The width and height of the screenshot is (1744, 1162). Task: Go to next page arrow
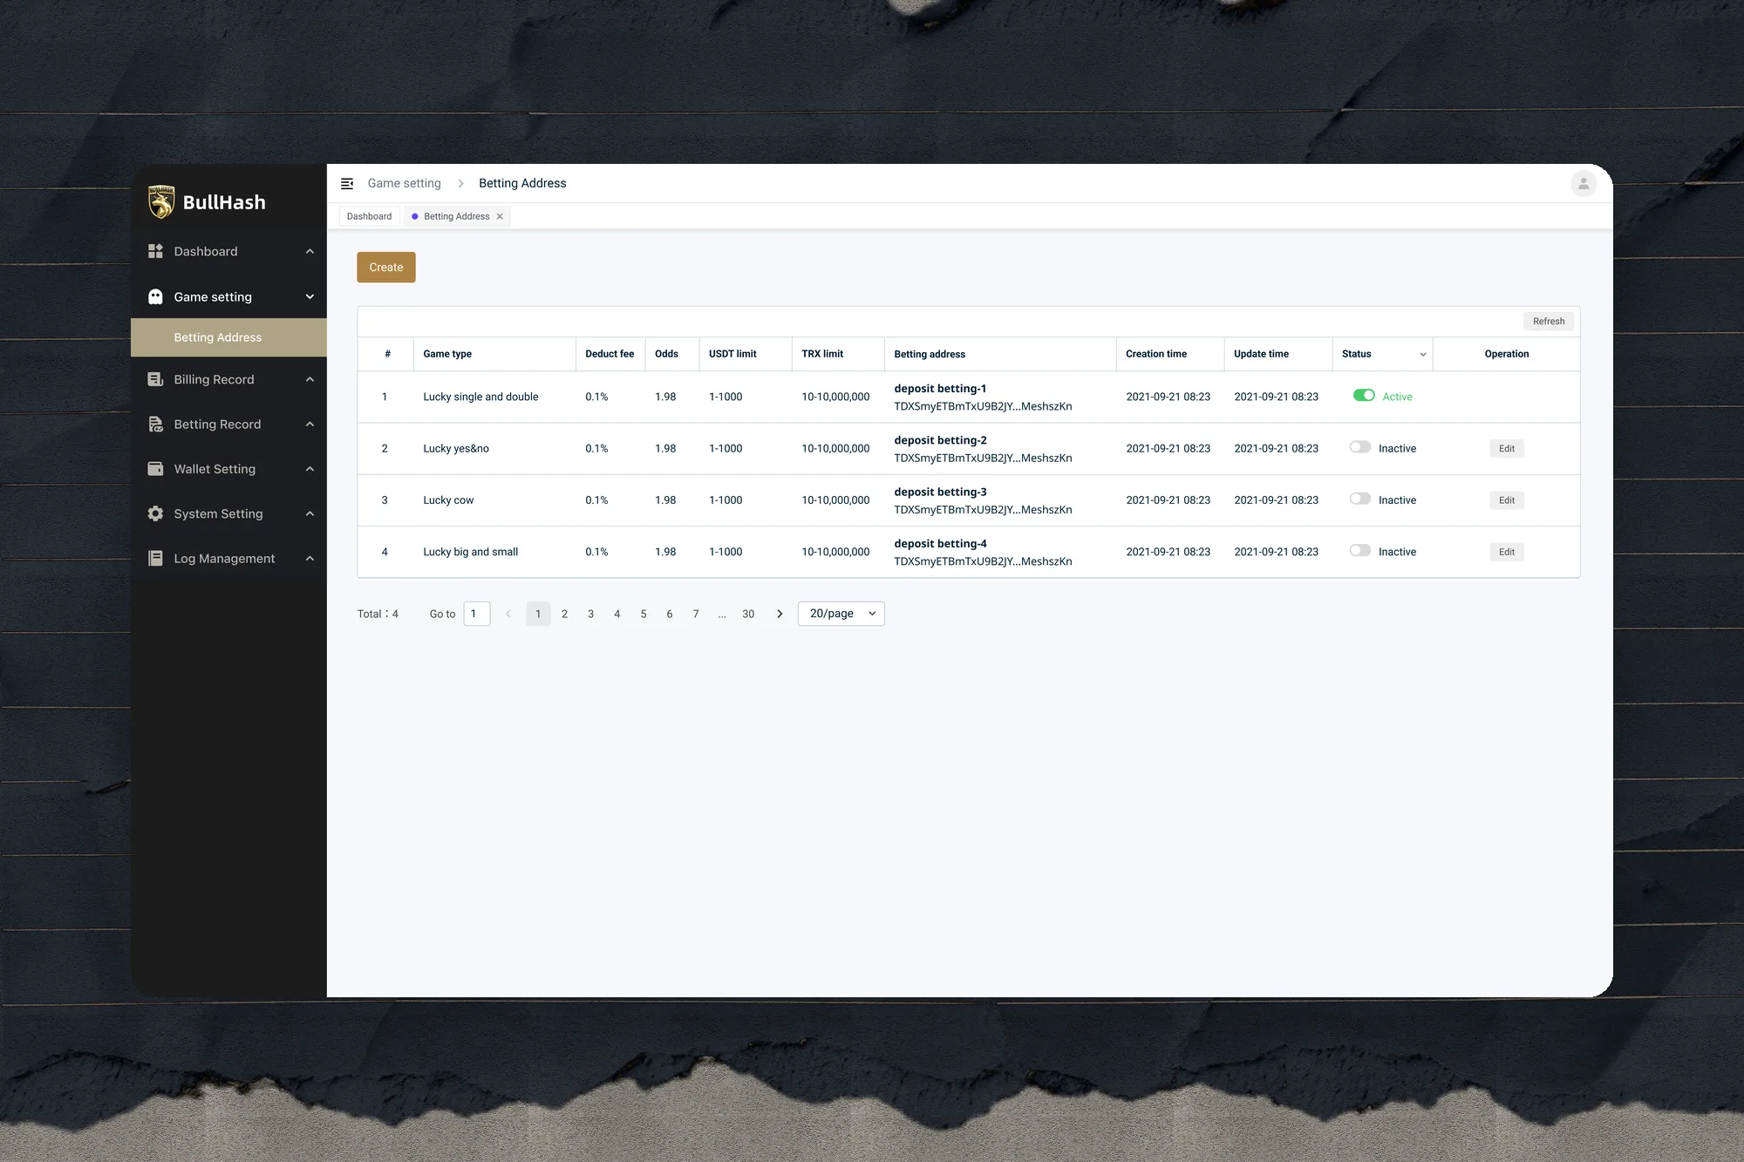[x=780, y=614]
